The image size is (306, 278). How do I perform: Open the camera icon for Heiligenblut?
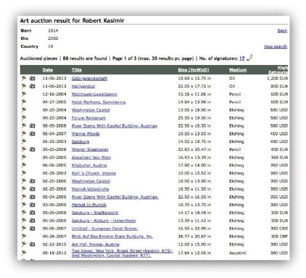[32, 86]
